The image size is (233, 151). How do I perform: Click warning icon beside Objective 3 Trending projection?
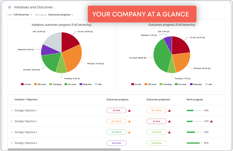(169, 132)
